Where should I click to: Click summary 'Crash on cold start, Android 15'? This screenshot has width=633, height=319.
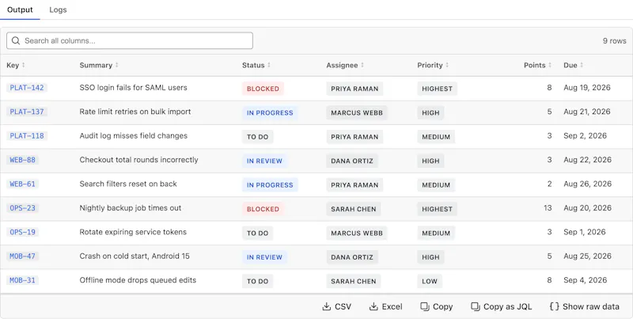click(135, 256)
